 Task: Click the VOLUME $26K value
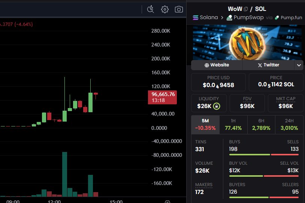(x=202, y=171)
